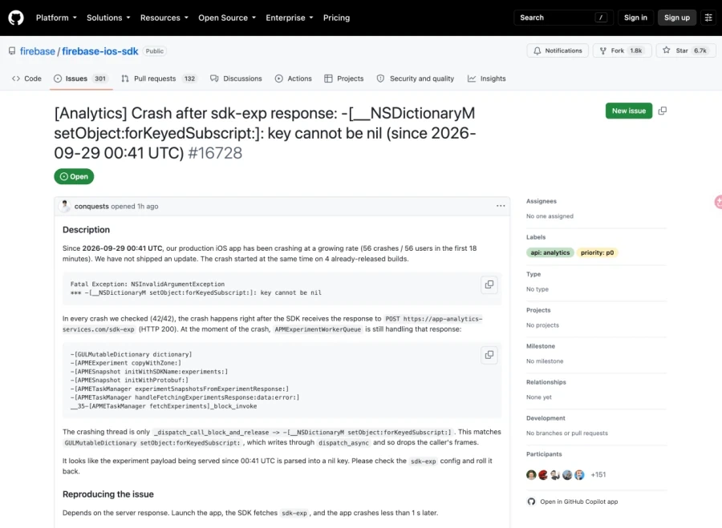Click 'No one assigned' text
This screenshot has width=722, height=528.
click(x=550, y=216)
